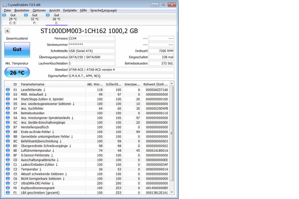The image size is (299, 199).
Task: Click the previous disk arrow button
Action: tap(8, 31)
